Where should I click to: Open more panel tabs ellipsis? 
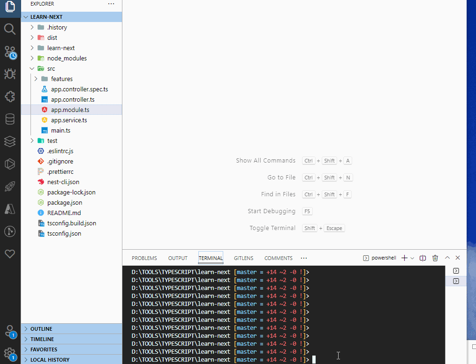(303, 258)
